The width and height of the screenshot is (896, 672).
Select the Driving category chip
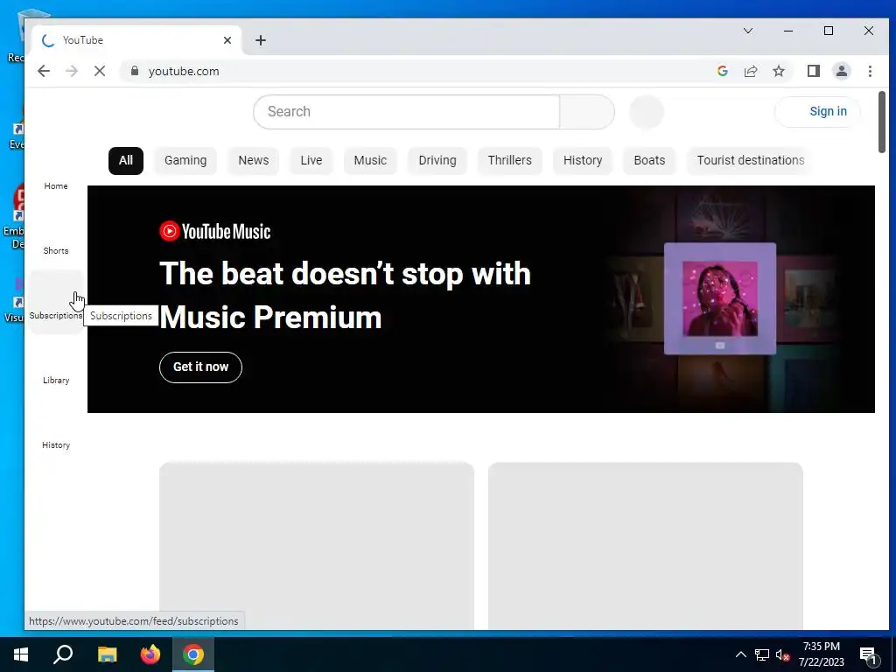[437, 161]
